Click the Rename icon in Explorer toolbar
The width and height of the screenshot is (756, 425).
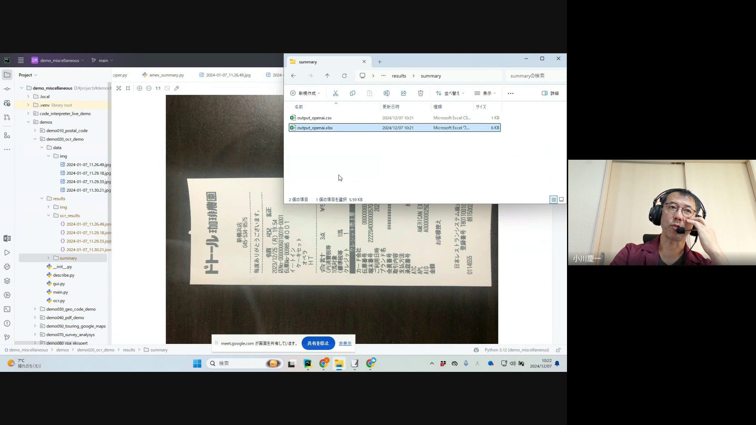pyautogui.click(x=386, y=93)
